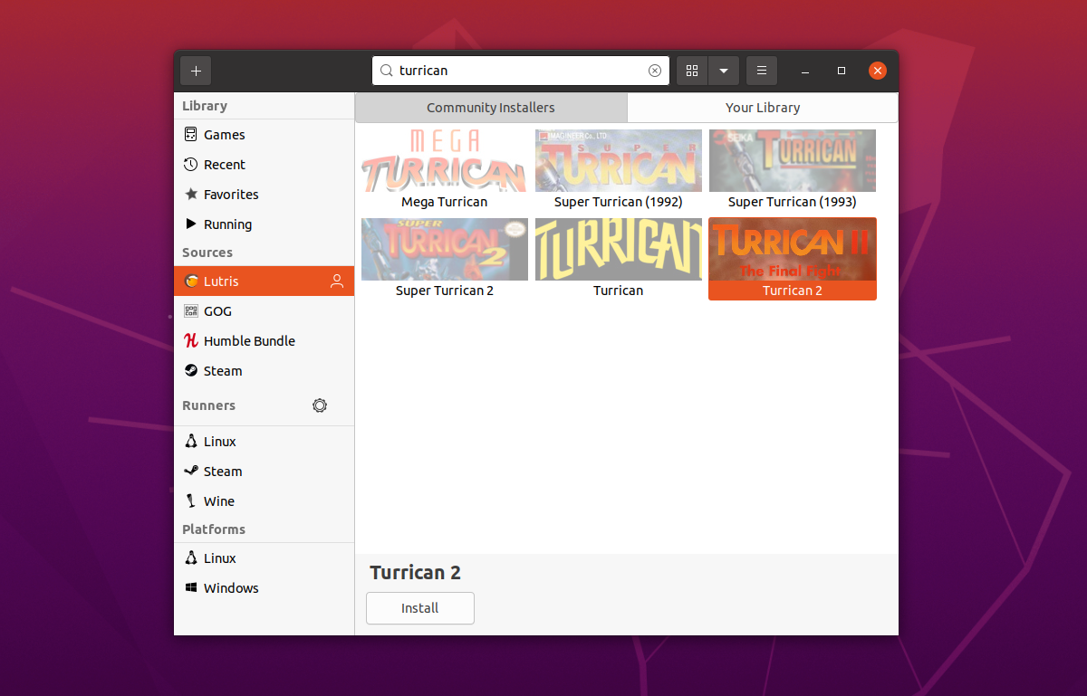1087x696 pixels.
Task: Select GOG in Sources
Action: coord(217,311)
